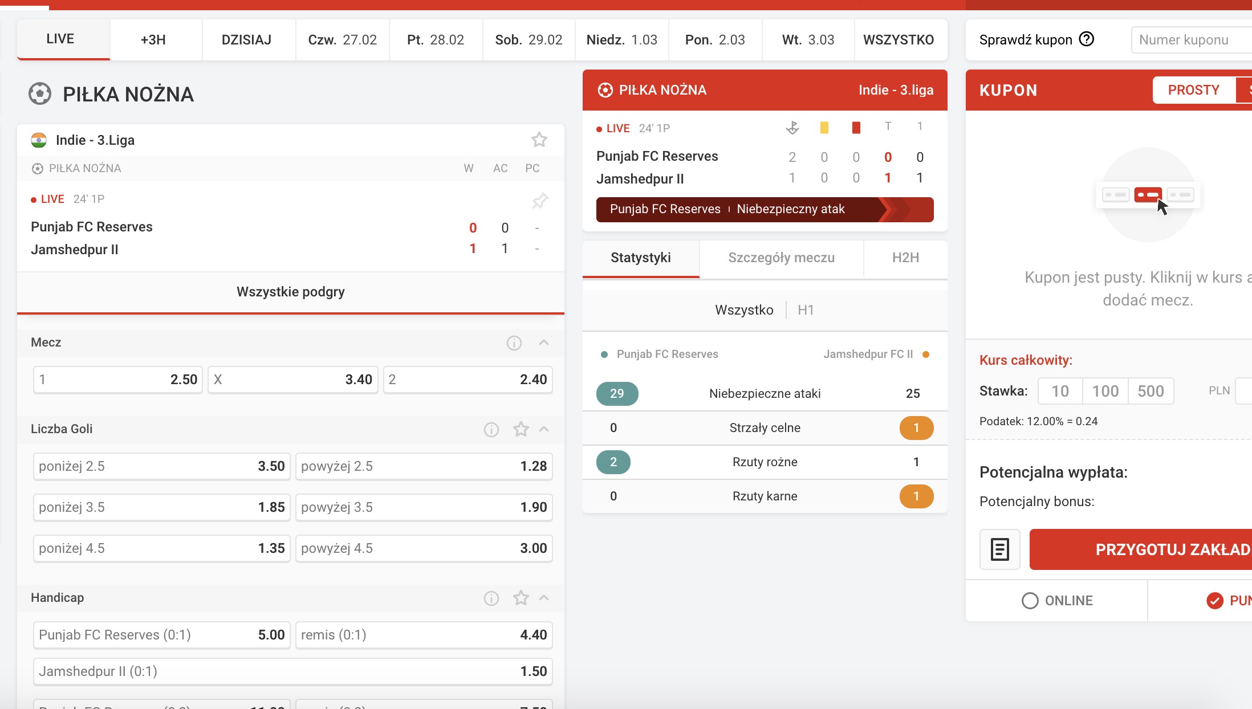
Task: Switch to the LIVE tab
Action: point(63,39)
